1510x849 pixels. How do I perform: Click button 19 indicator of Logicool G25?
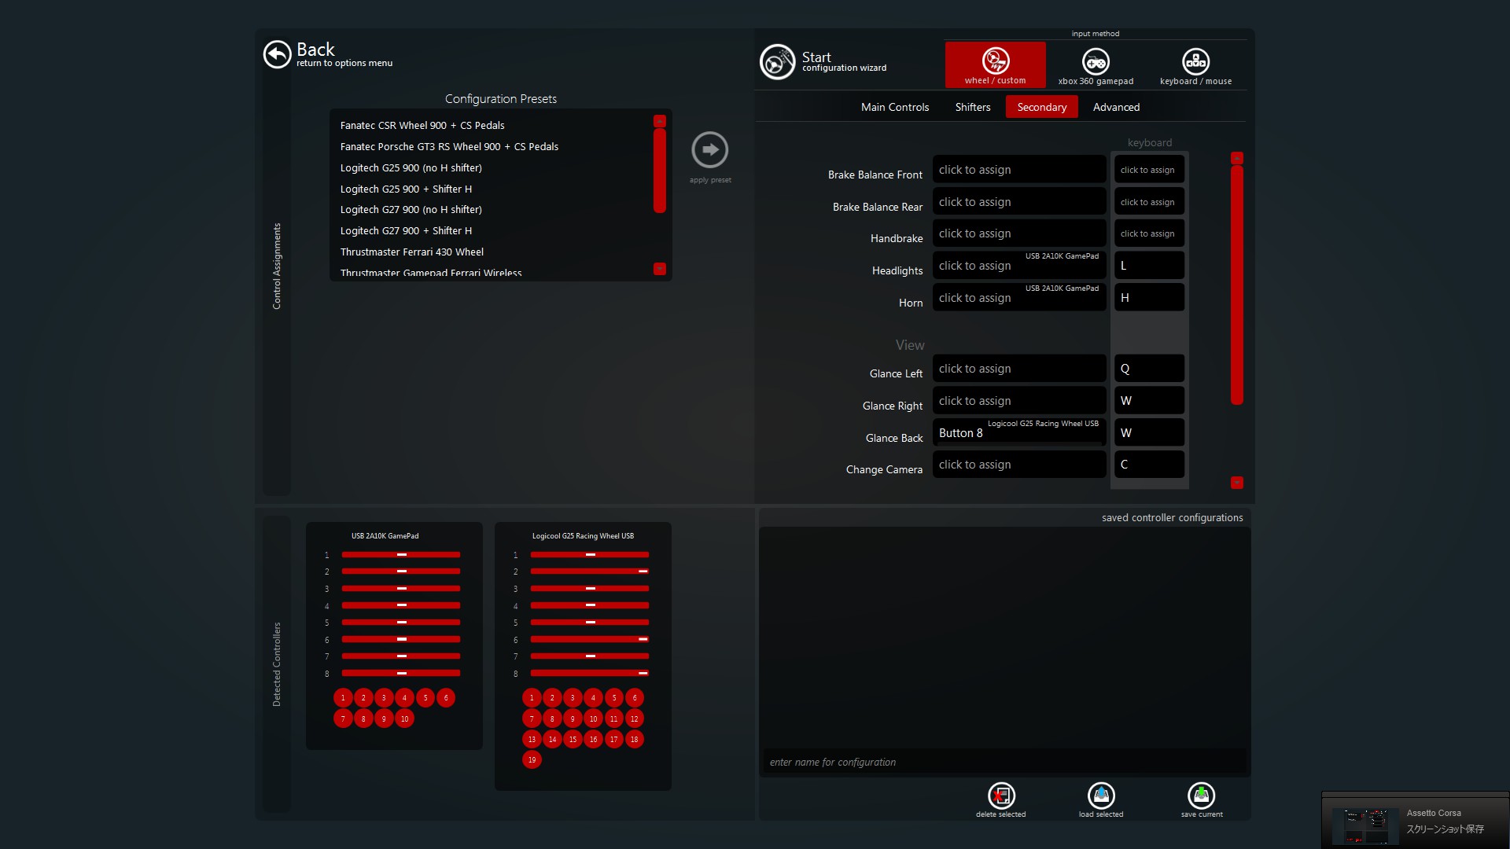532,759
